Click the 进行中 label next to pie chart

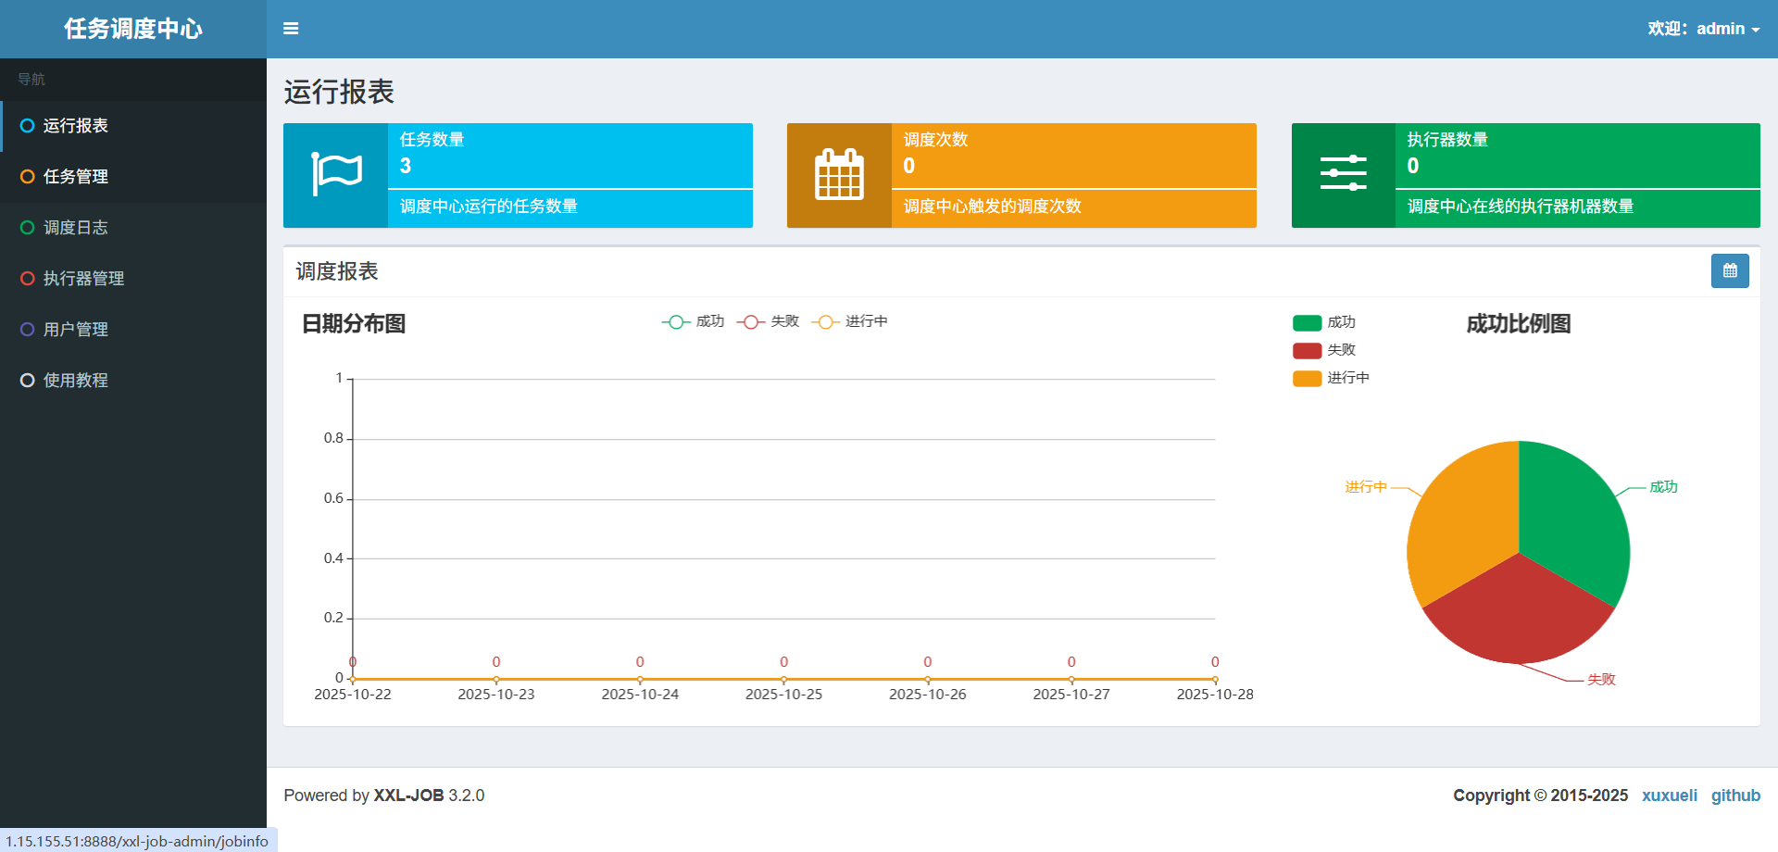click(1366, 487)
